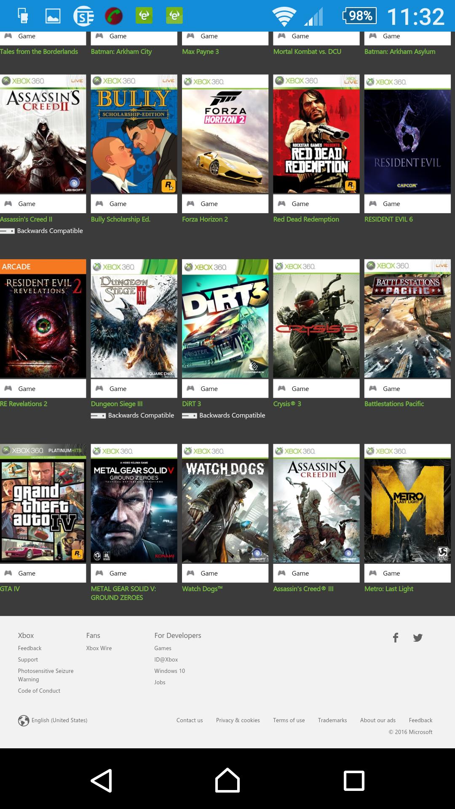Open the Privacy & cookies link
Image resolution: width=455 pixels, height=809 pixels.
238,720
